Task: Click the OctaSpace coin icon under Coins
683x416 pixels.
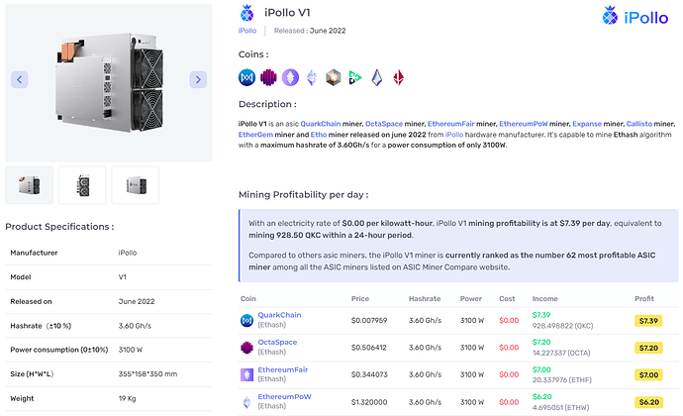Action: (269, 77)
